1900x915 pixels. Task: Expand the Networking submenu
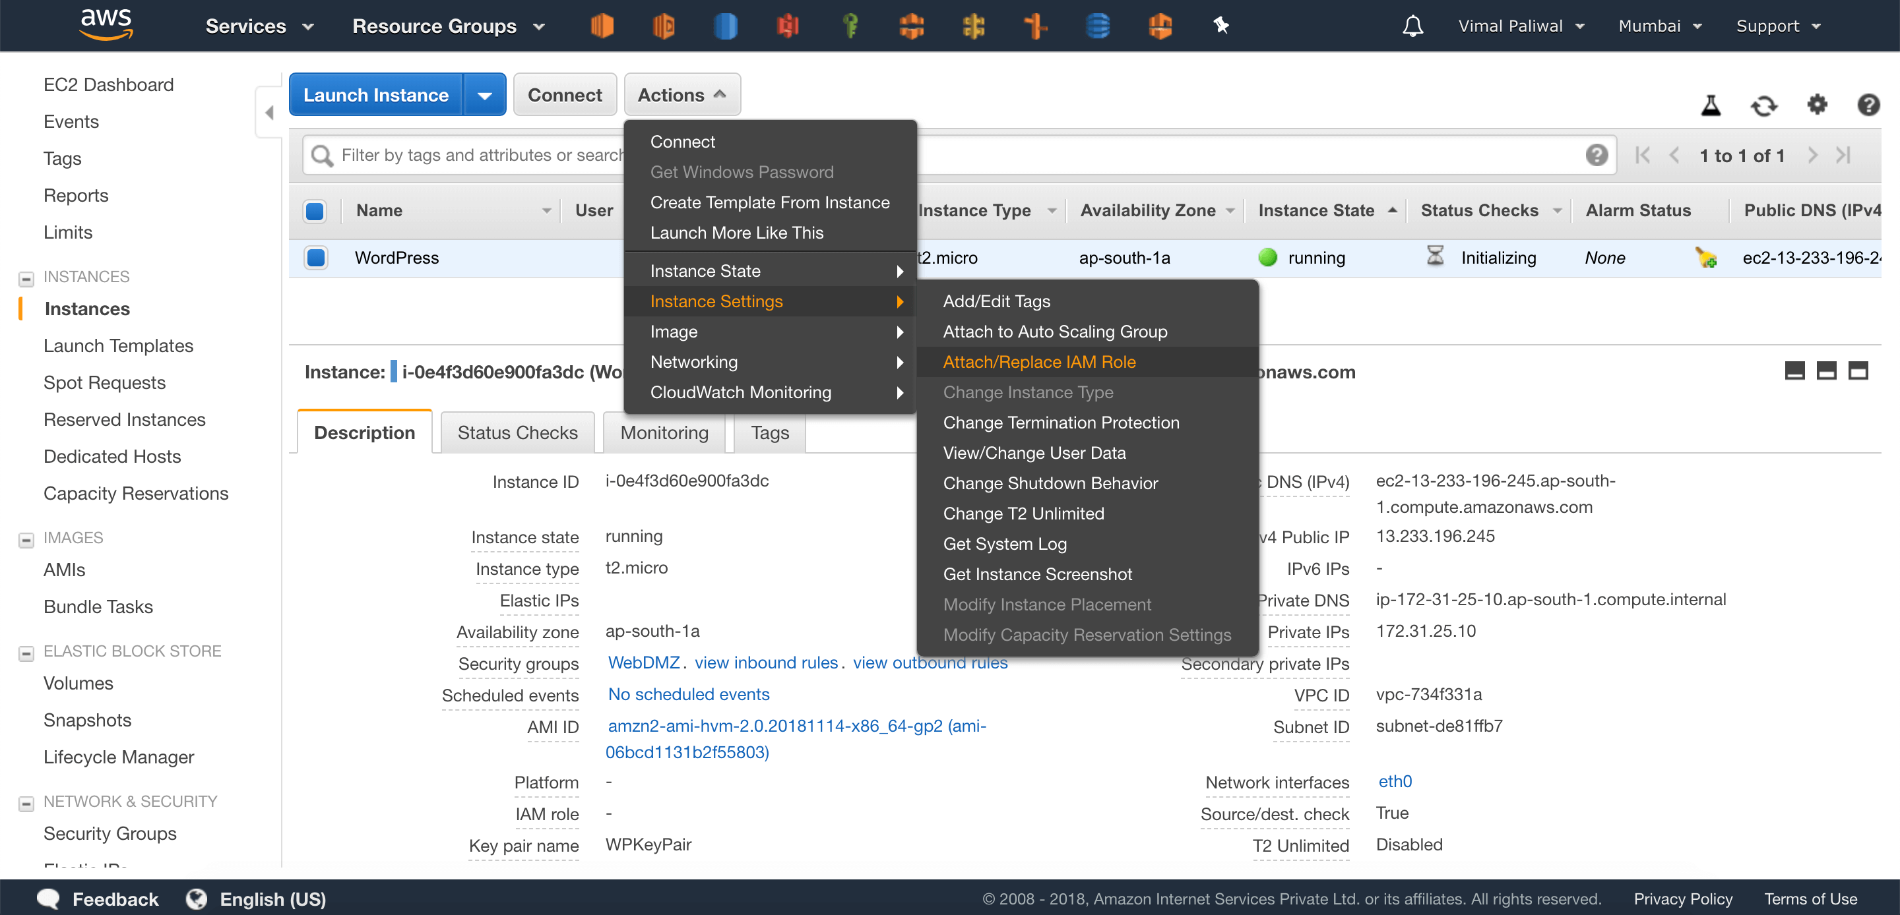[x=769, y=361]
